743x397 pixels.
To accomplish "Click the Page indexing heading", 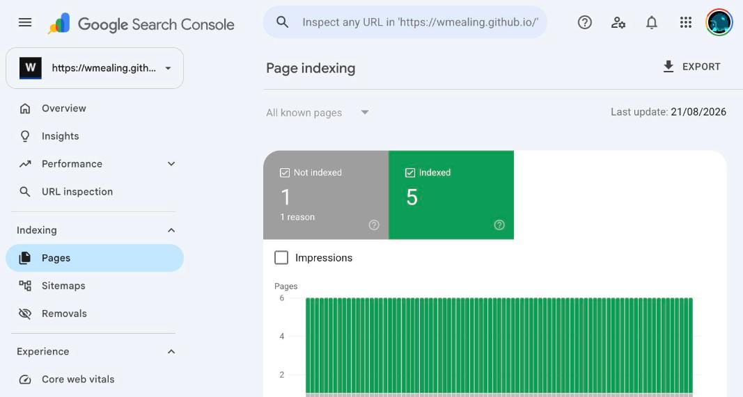I will pos(311,68).
